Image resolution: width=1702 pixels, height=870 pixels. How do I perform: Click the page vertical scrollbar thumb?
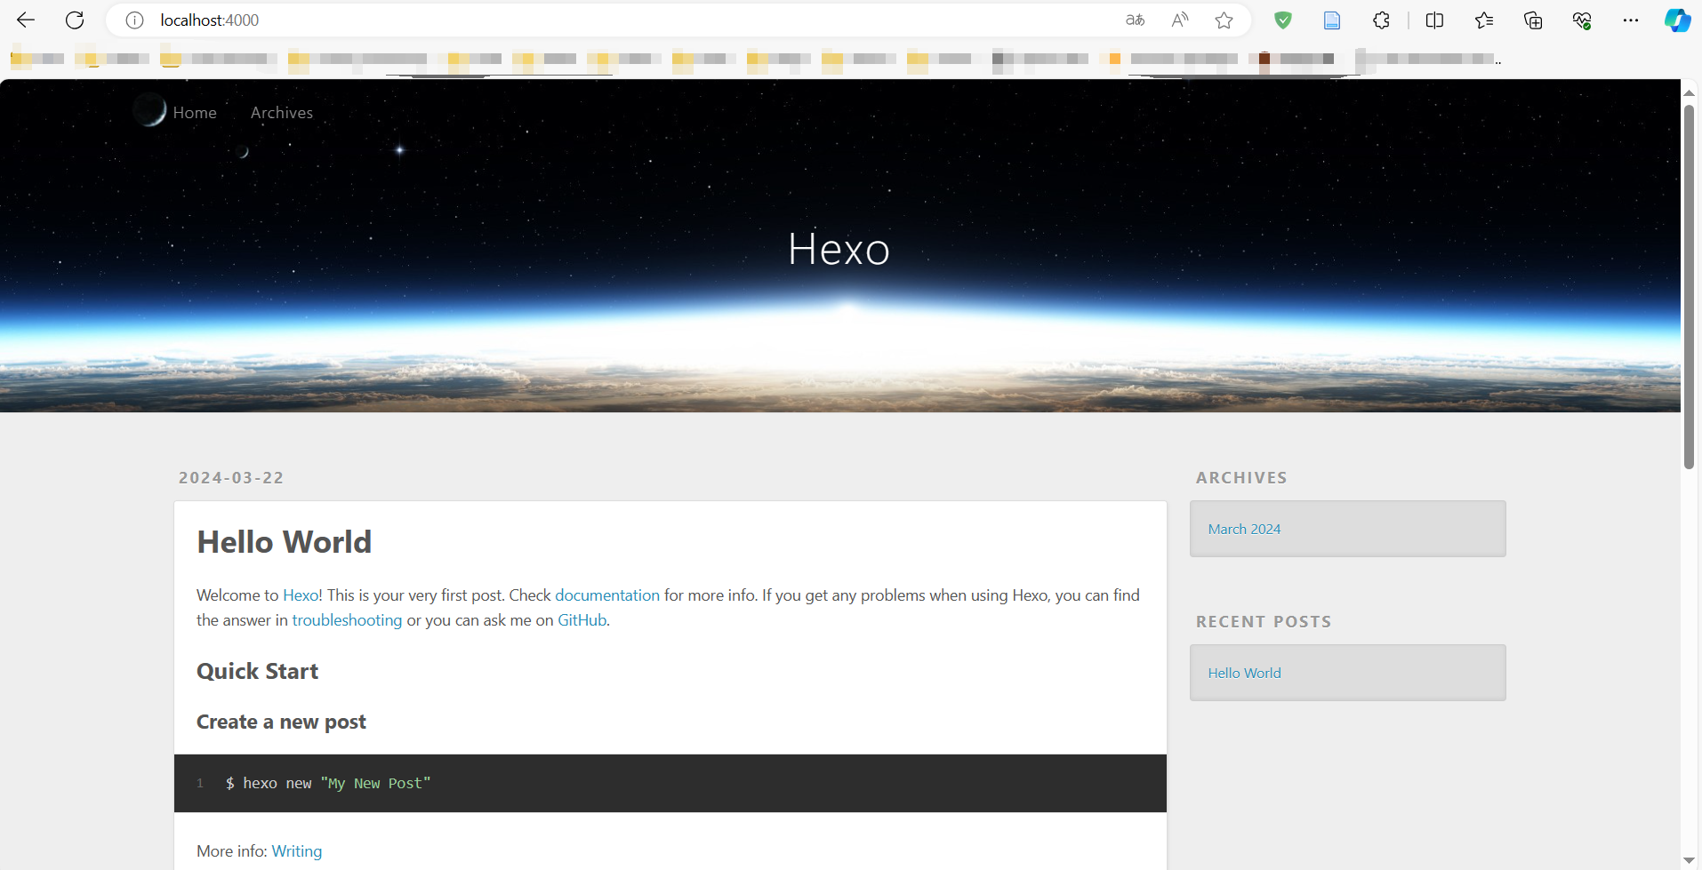[1689, 287]
